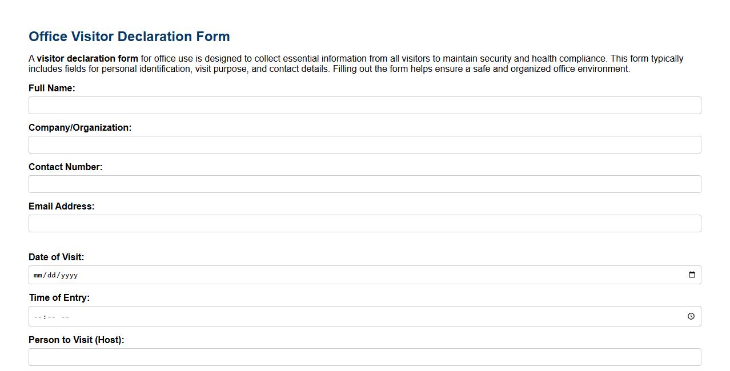Click the Person to Visit (Host) input field
Screen dimensions: 730x371
[364, 357]
